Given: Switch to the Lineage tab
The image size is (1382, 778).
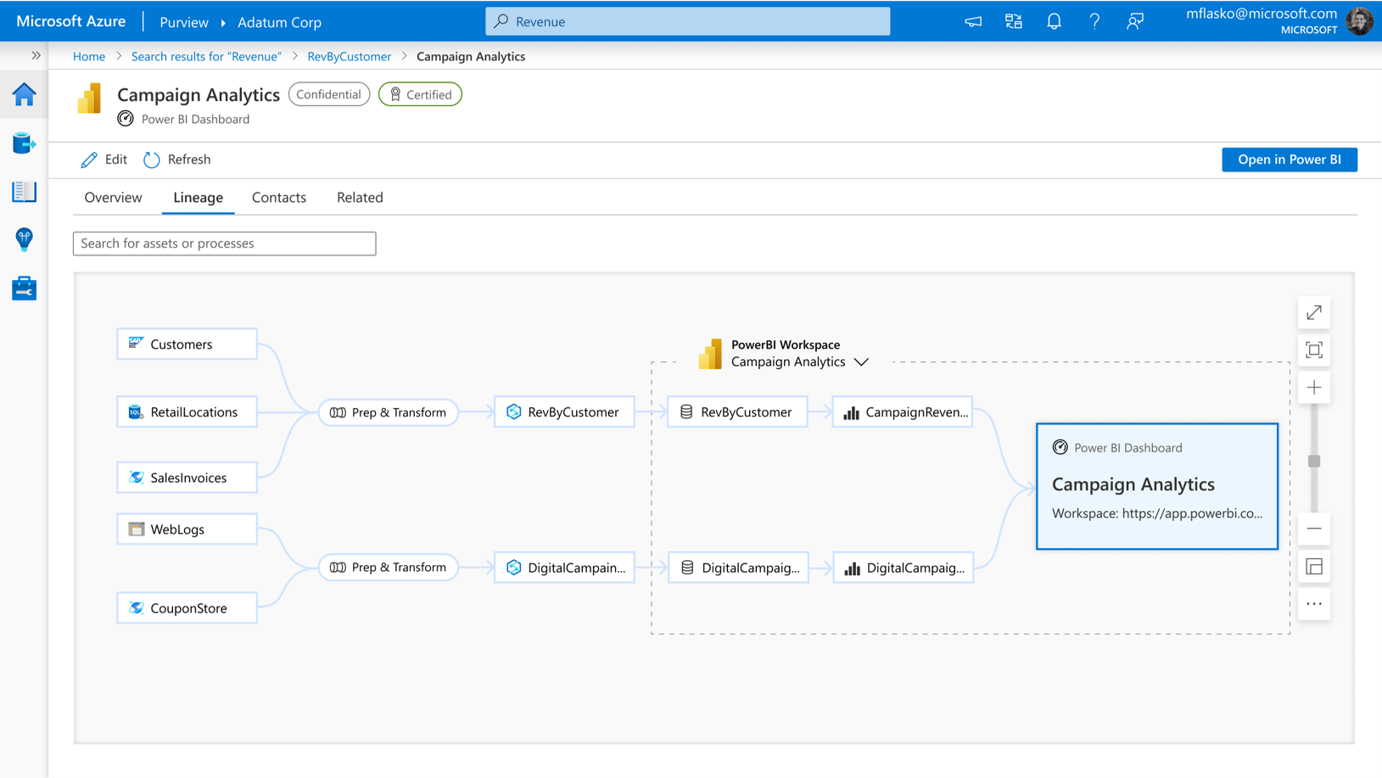Looking at the screenshot, I should tap(198, 197).
